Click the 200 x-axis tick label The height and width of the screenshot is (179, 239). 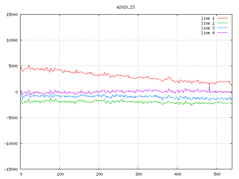[x=99, y=174]
